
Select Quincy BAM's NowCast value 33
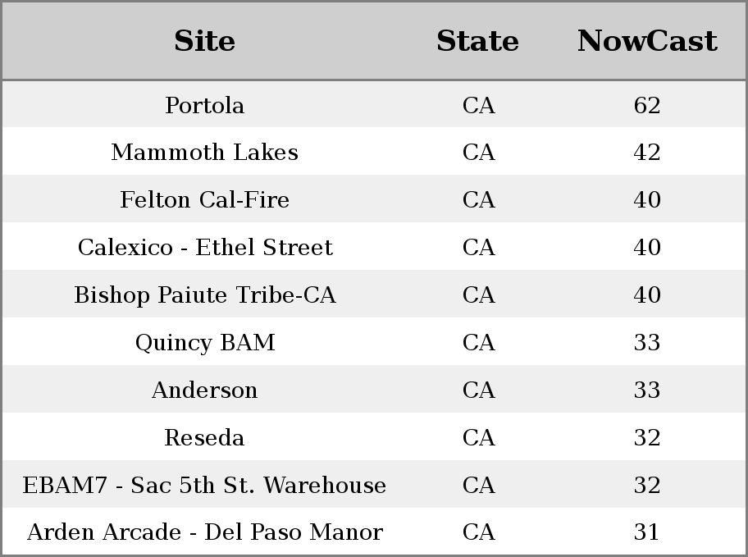(x=647, y=342)
